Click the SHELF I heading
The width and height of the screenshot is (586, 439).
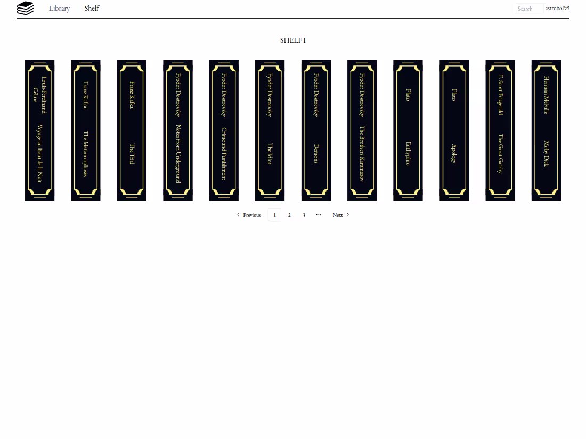click(x=292, y=40)
